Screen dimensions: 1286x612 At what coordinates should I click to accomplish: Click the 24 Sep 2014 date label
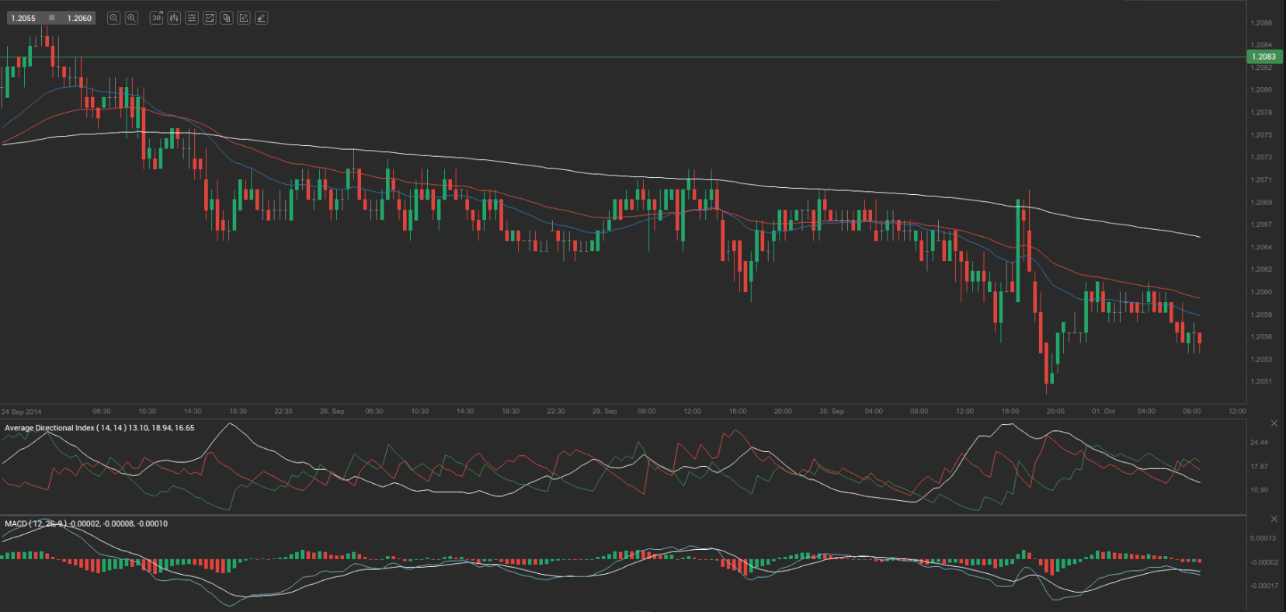point(22,412)
